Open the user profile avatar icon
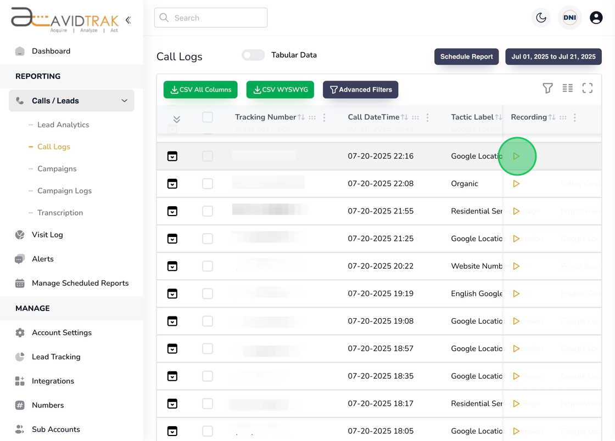Screen dimensions: 615x441 [x=596, y=18]
